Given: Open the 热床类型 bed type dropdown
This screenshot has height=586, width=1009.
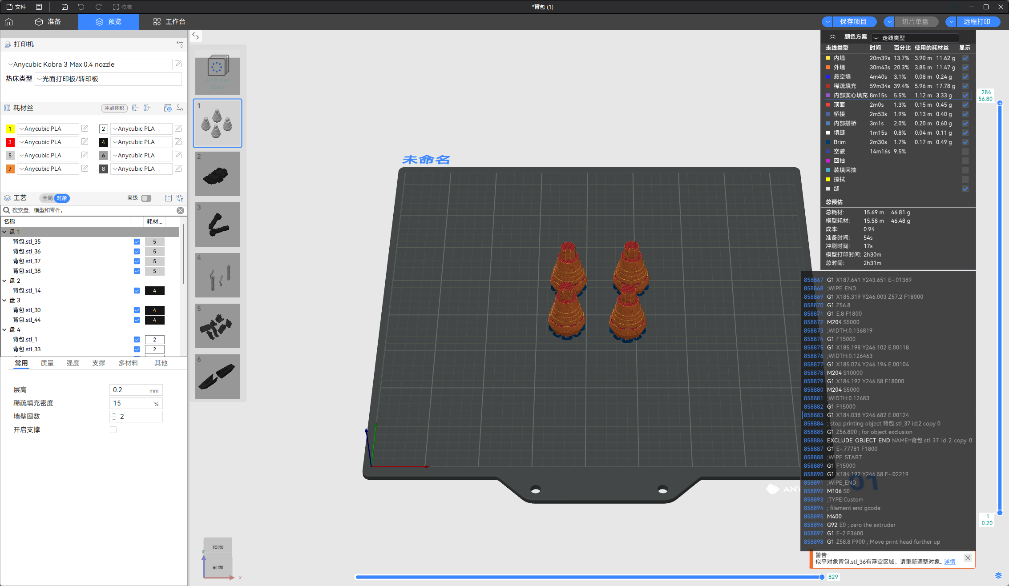Looking at the screenshot, I should click(x=109, y=79).
